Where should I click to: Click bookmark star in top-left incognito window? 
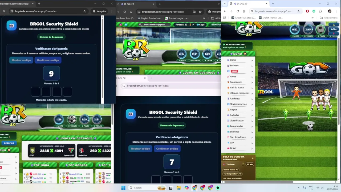[x=84, y=11]
